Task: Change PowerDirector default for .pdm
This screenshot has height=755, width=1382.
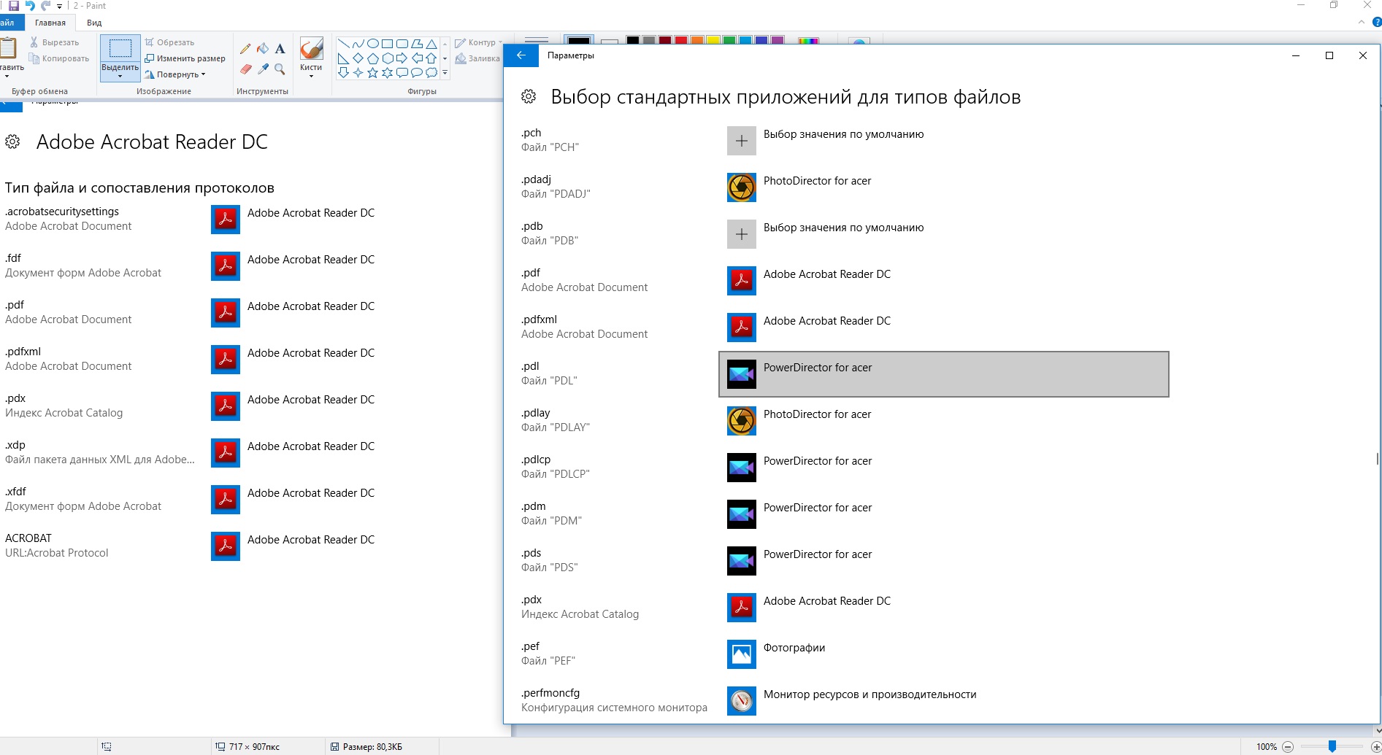Action: tap(943, 514)
